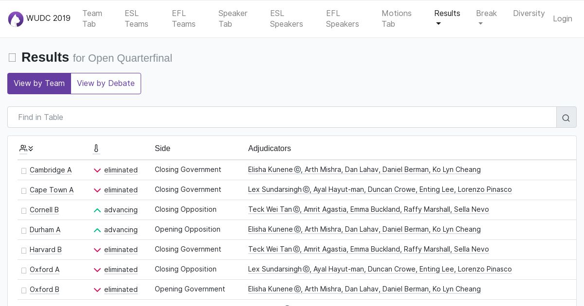Sort by the Adjudicators column header
The height and width of the screenshot is (306, 584).
coord(270,149)
